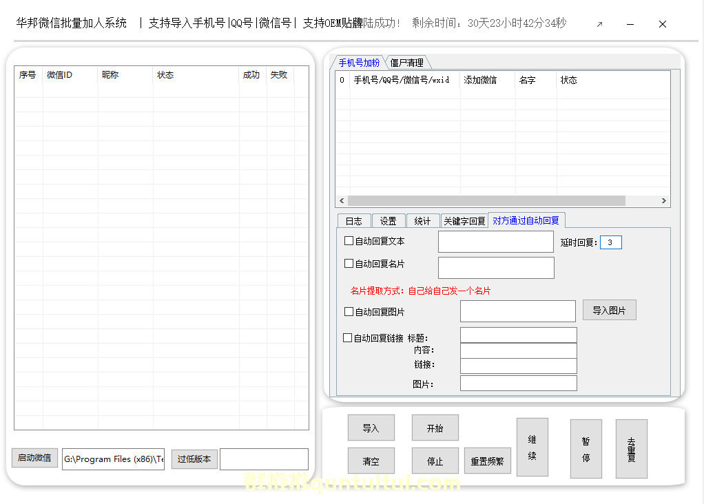The height and width of the screenshot is (504, 704).
Task: Click the 添加微信 column header
Action: (488, 81)
